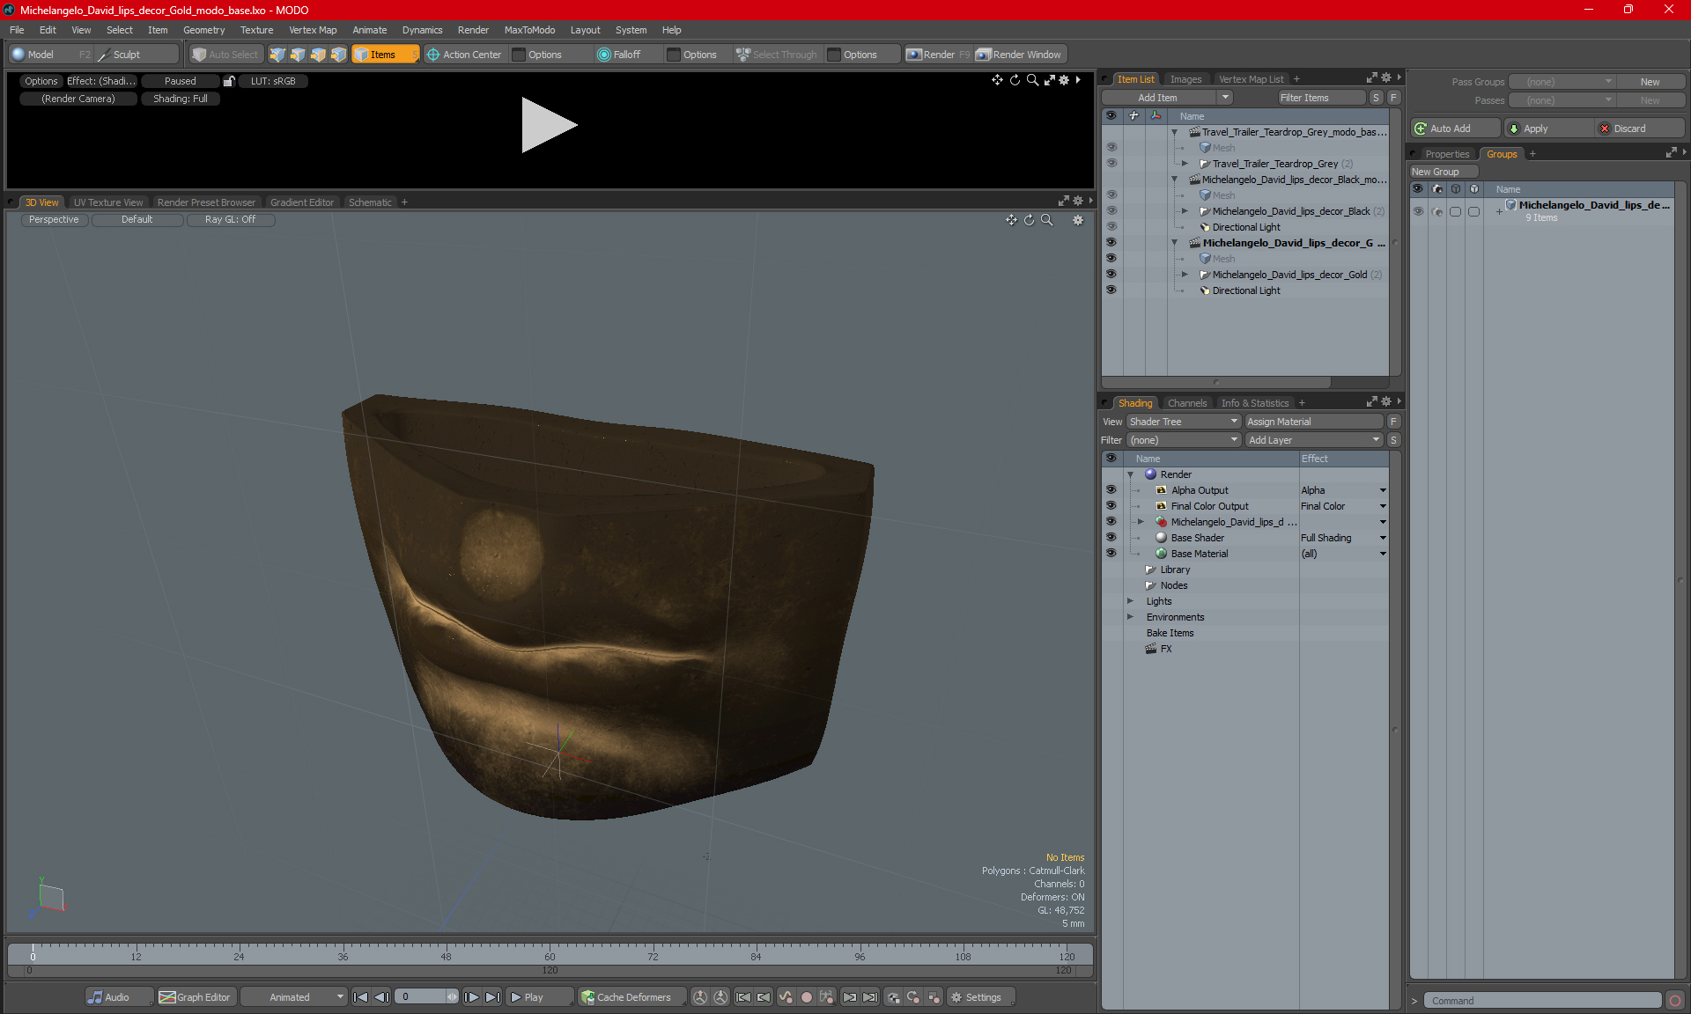Click the lock icon in render preview
This screenshot has width=1691, height=1014.
[x=229, y=81]
